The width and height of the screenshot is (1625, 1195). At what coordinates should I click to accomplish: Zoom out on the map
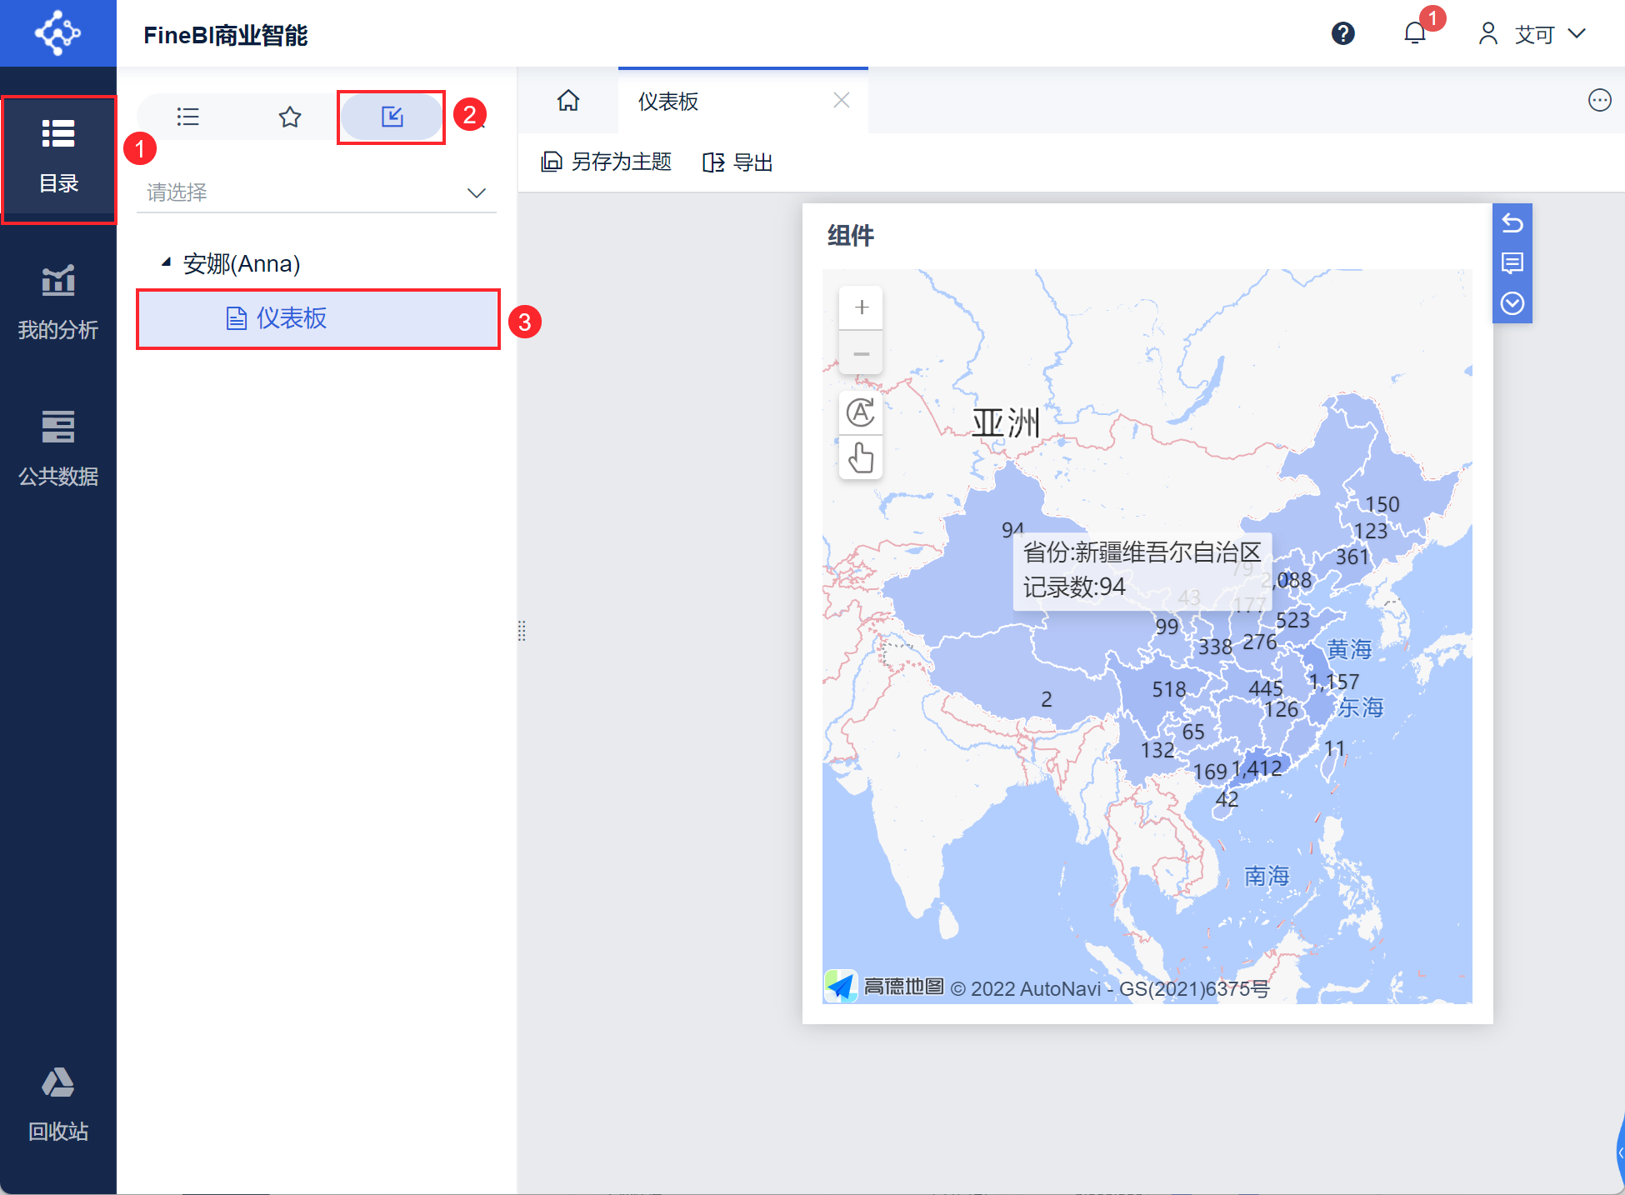pyautogui.click(x=861, y=354)
